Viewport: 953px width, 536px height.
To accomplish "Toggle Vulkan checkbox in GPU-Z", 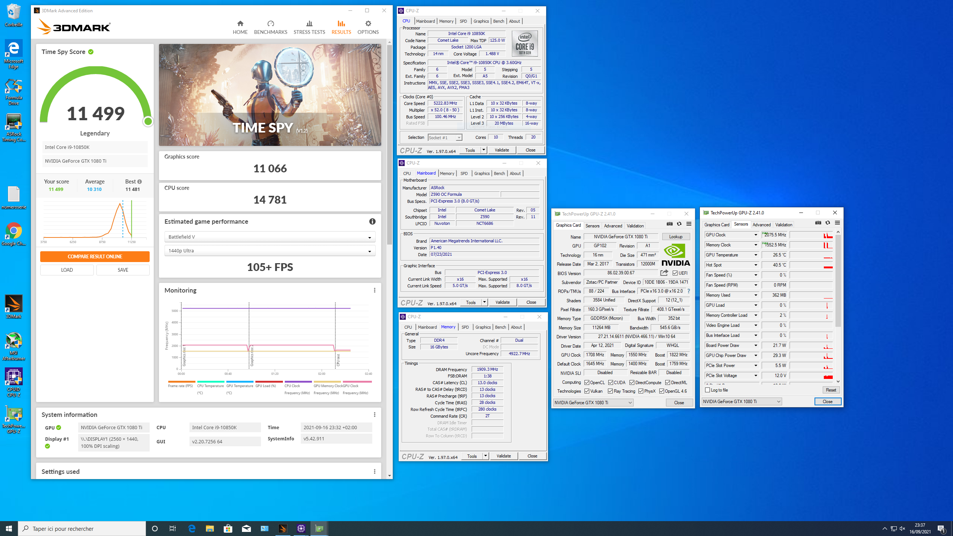I will (587, 391).
